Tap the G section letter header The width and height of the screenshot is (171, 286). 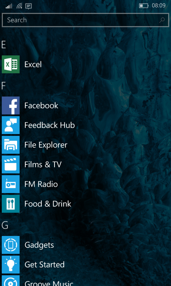[x=5, y=226]
